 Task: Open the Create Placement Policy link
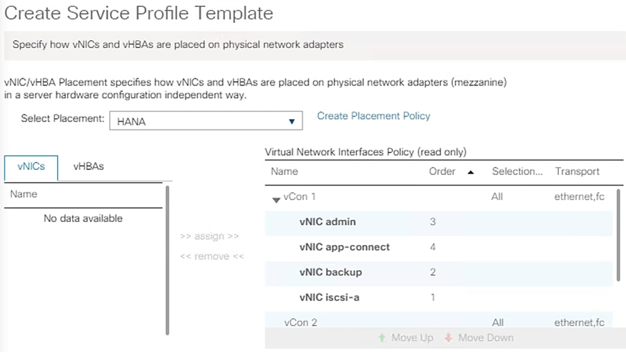pyautogui.click(x=373, y=116)
